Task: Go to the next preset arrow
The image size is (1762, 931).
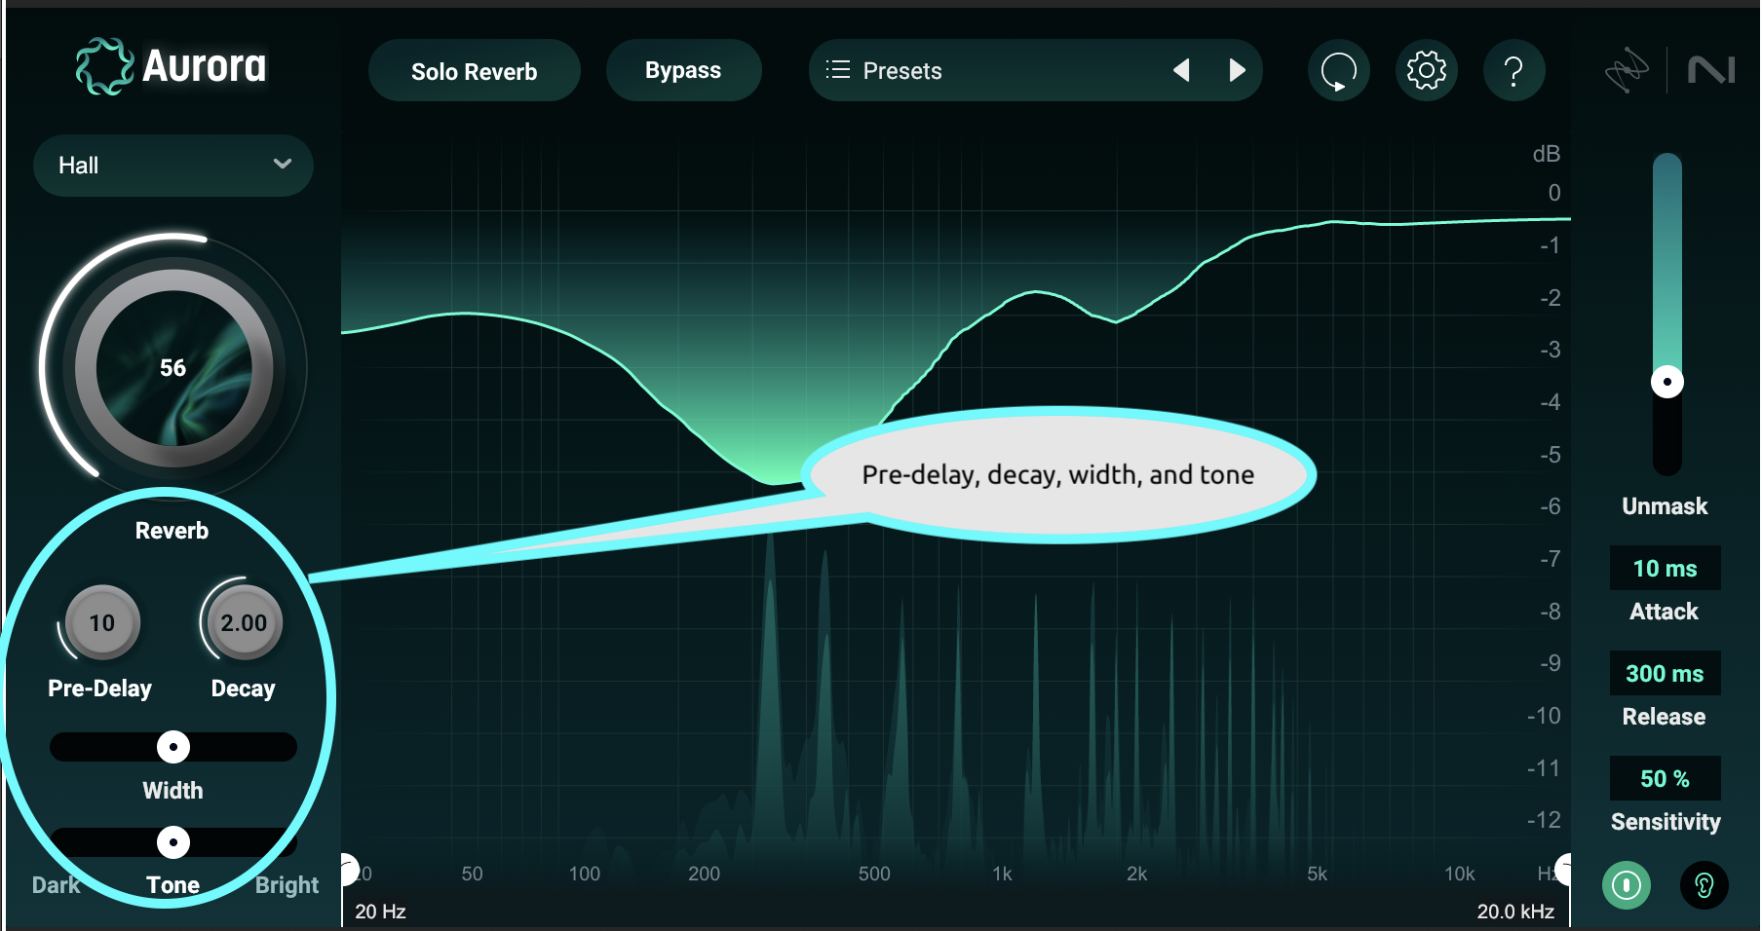Action: [1238, 70]
